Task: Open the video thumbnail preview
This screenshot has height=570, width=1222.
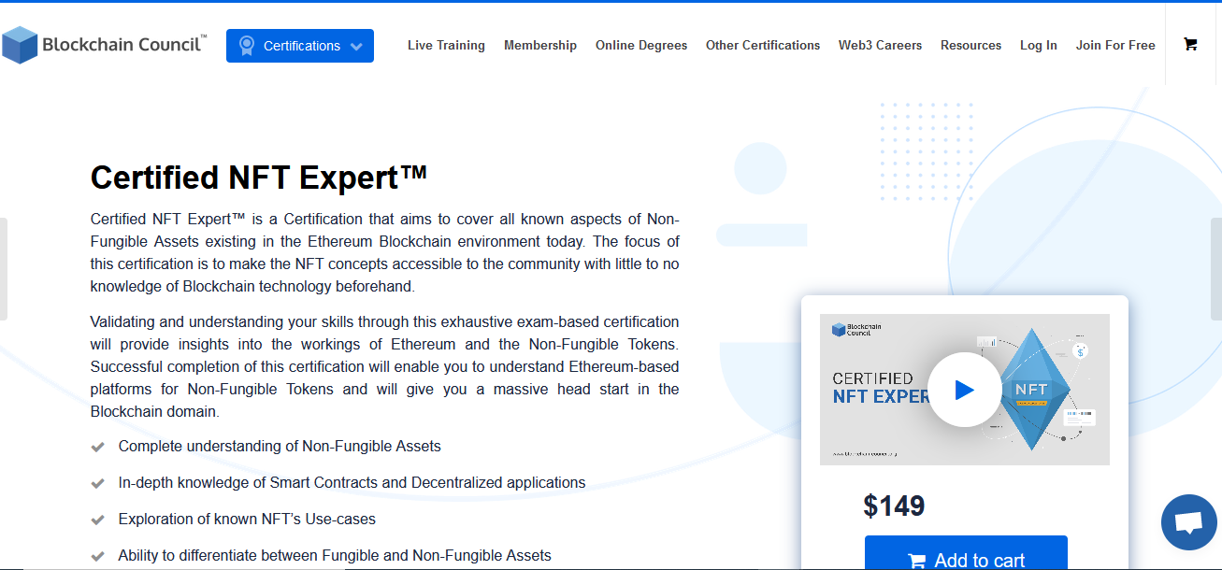Action: 965,390
